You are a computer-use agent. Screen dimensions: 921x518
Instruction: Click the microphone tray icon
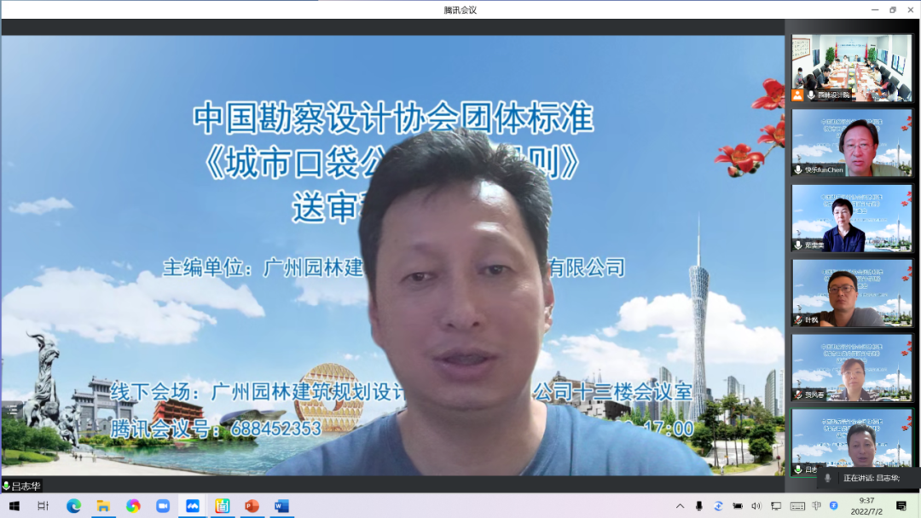coord(699,506)
